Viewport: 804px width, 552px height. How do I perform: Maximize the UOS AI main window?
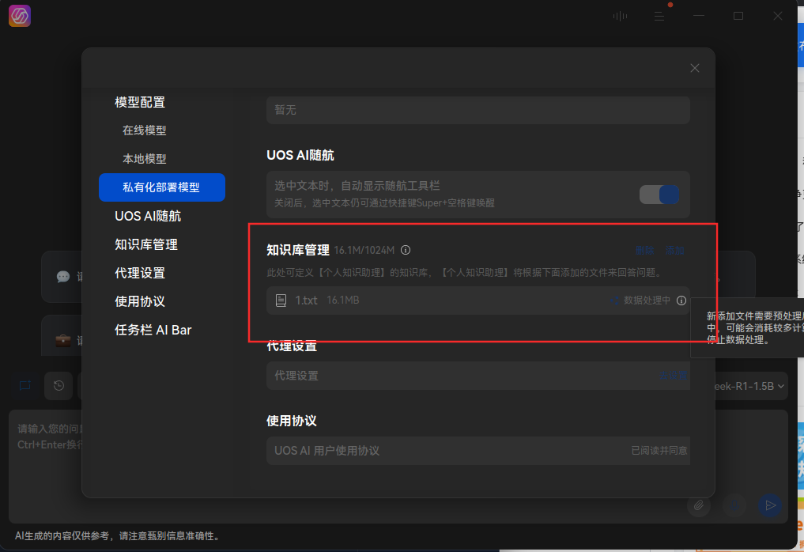point(738,17)
